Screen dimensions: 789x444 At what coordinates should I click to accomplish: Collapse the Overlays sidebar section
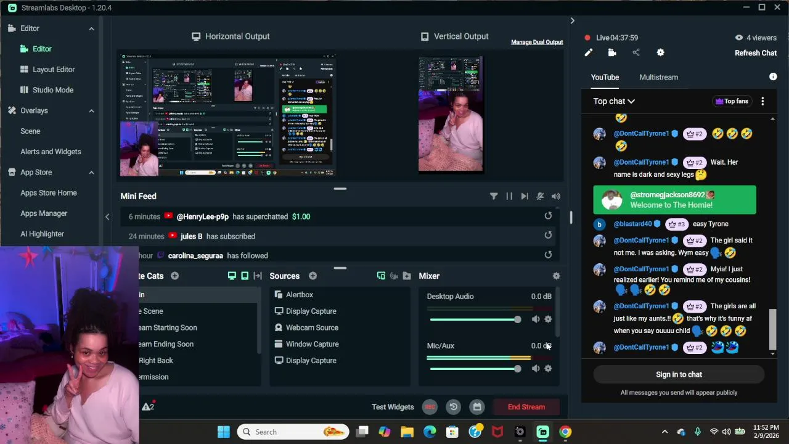(91, 110)
